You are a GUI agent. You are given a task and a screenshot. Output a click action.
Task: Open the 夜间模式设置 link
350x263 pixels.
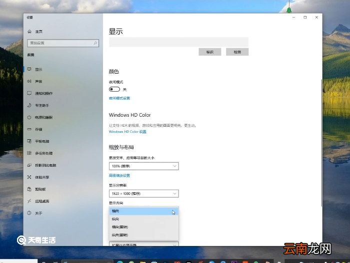click(119, 98)
